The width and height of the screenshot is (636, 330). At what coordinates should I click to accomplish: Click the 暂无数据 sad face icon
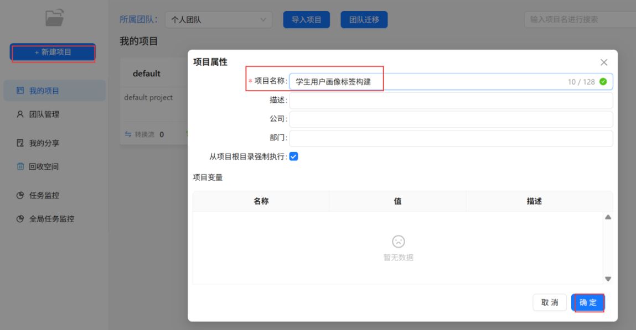point(399,242)
